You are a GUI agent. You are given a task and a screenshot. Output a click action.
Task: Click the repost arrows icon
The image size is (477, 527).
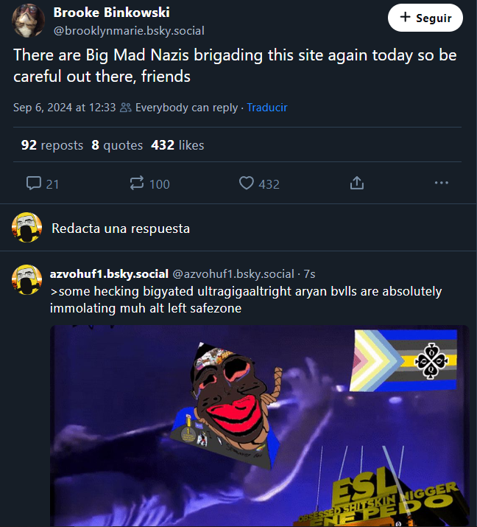coord(137,184)
